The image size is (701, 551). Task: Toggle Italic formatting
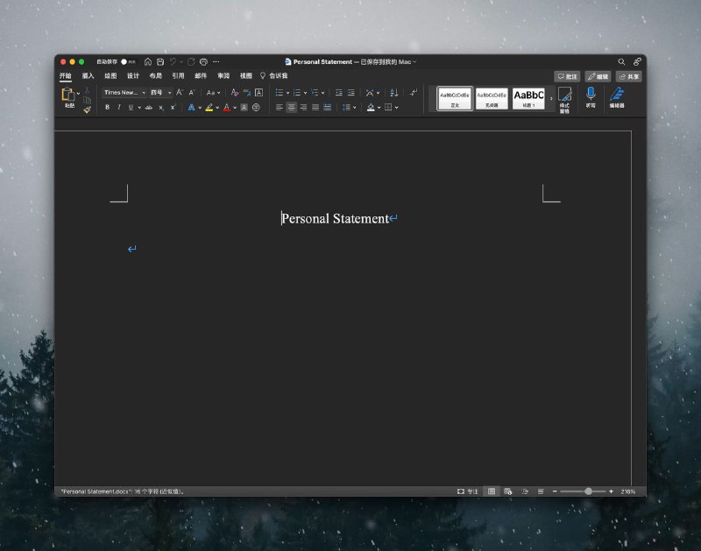pyautogui.click(x=118, y=107)
